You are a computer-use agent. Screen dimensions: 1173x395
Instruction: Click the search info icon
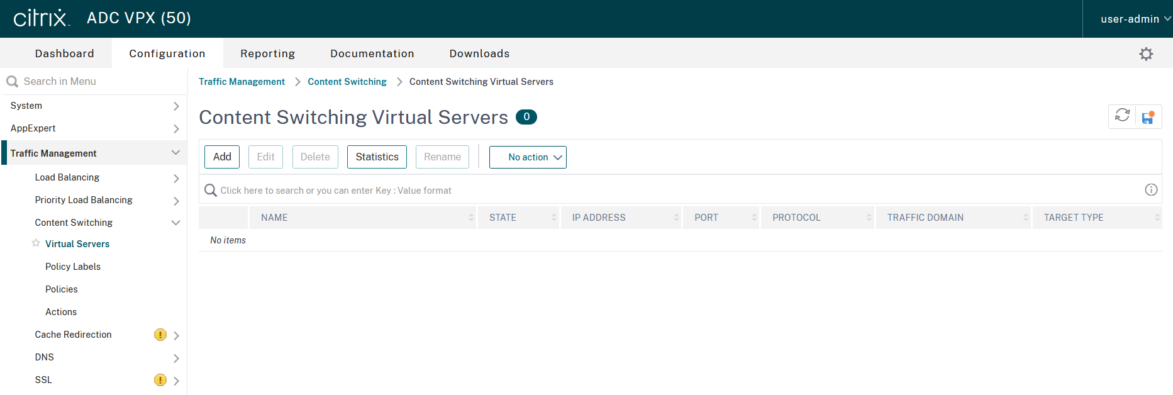pos(1150,190)
